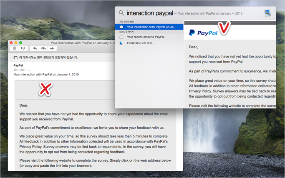Image resolution: width=285 pixels, height=178 pixels.
Task: Click the envelope icon beside 'Your recent email to PayPal'
Action: 121,37
